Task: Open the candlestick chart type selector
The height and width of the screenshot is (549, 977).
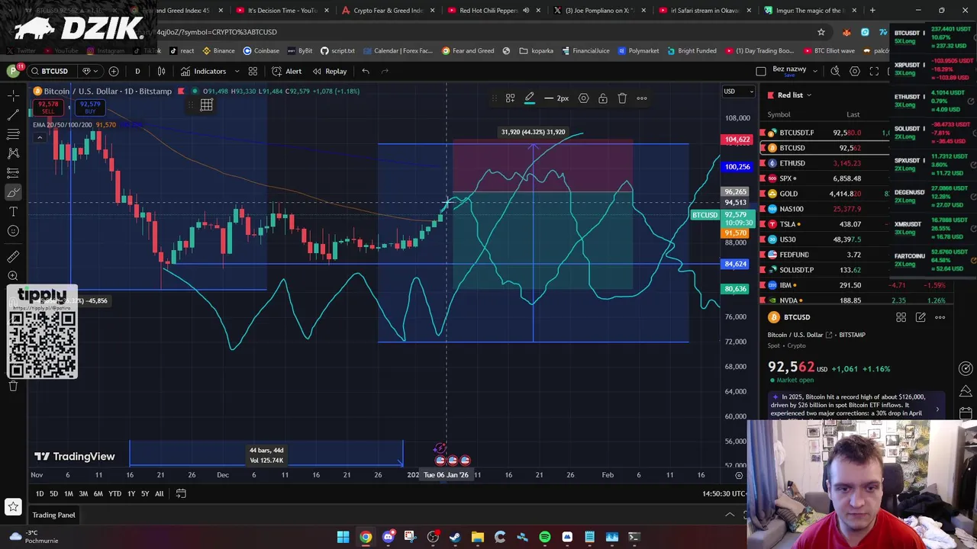Action: click(161, 71)
